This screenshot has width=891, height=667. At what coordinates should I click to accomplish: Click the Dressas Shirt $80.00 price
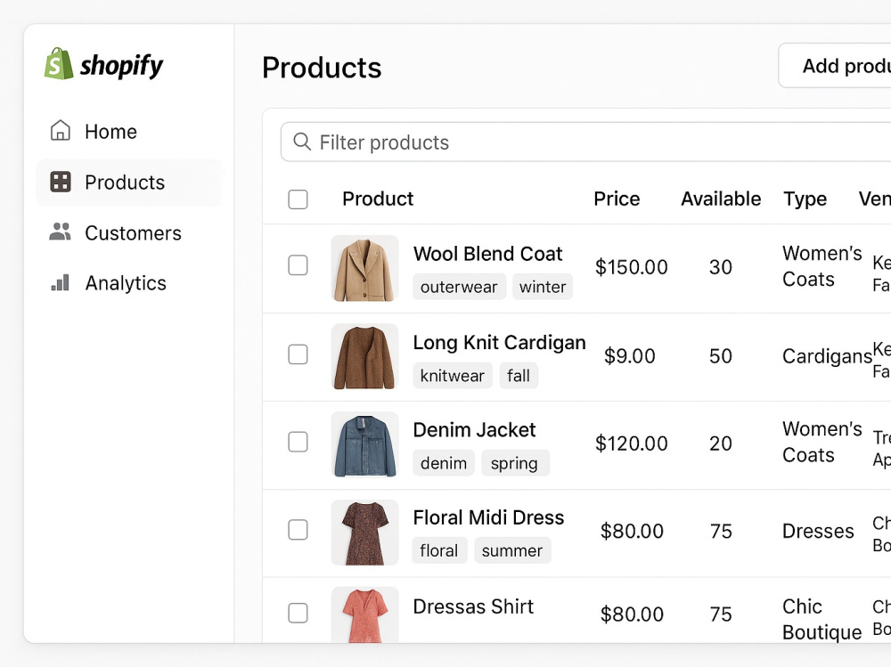pos(632,614)
